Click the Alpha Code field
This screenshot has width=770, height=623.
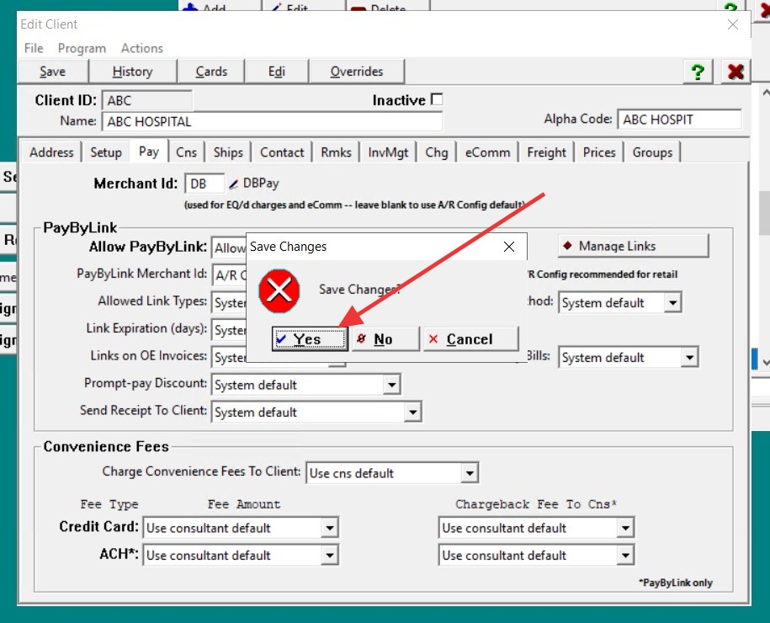(x=679, y=120)
